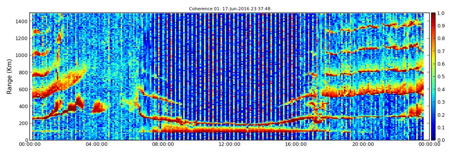Click the 1000 range tick label
This screenshot has height=160, width=452.
pyautogui.click(x=22, y=55)
